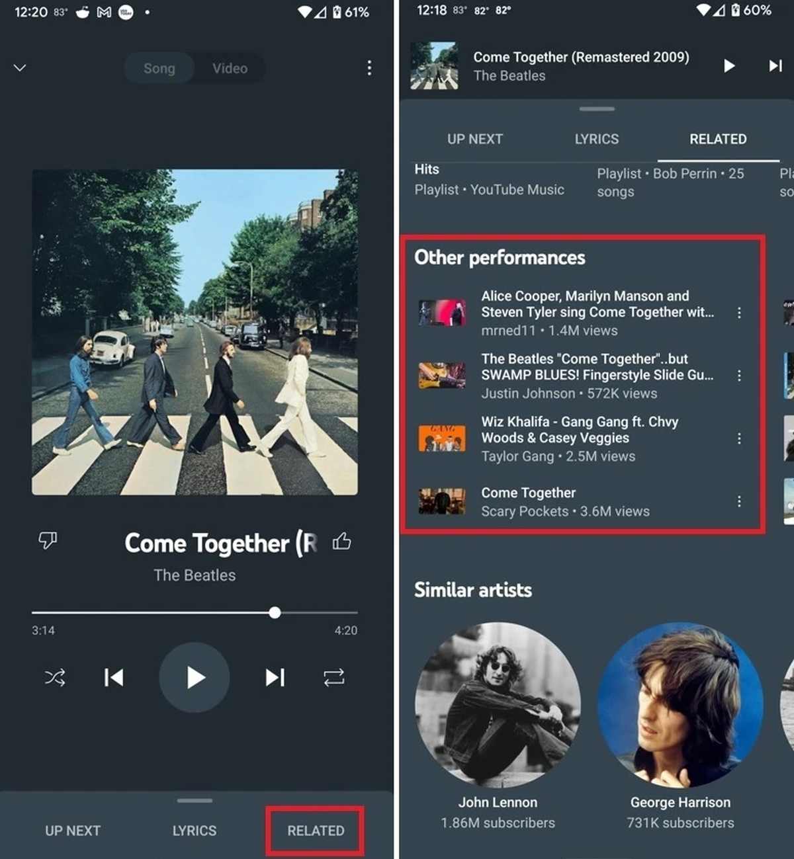The height and width of the screenshot is (859, 794).
Task: Open the Bob Perrin 25 songs playlist
Action: tap(670, 183)
